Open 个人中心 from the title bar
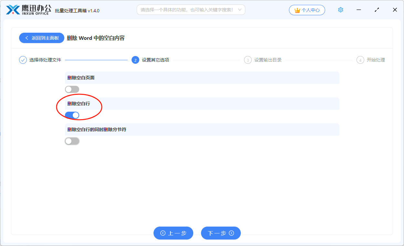The height and width of the screenshot is (246, 404). click(x=307, y=10)
